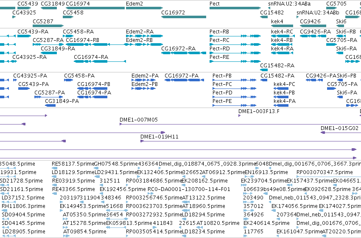361x238 pixels.
Task: Select the CG5287 gene bar
Action: (48, 26)
